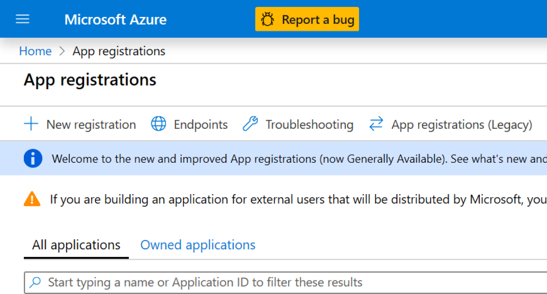This screenshot has height=294, width=547.
Task: Click the Report a bug label
Action: coord(318,20)
